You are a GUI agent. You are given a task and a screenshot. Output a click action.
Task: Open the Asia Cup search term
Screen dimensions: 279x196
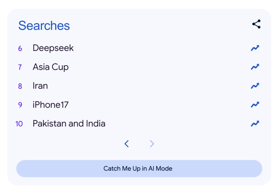[50, 67]
